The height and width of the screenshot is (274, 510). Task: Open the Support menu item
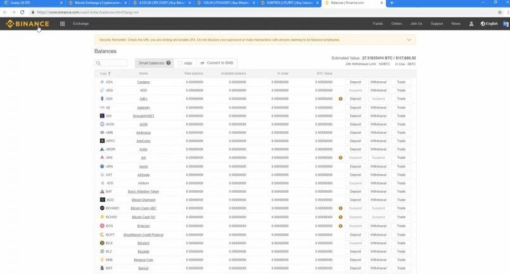click(437, 23)
